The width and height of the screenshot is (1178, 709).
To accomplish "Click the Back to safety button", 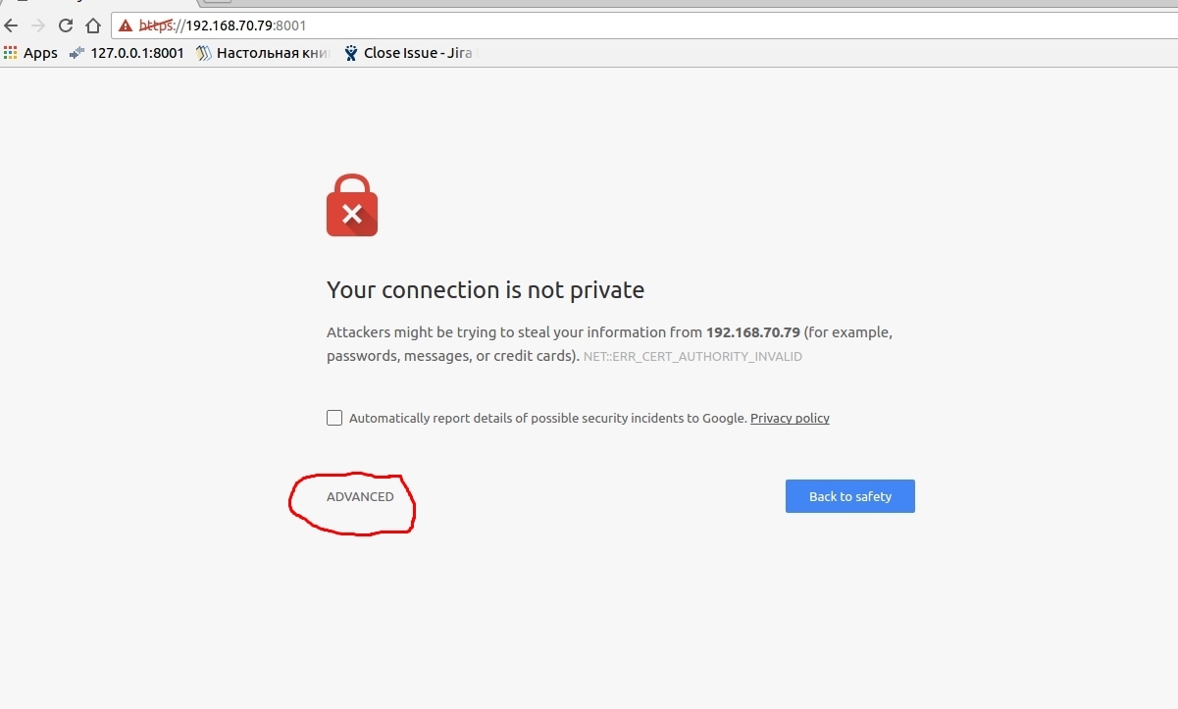I will (849, 496).
